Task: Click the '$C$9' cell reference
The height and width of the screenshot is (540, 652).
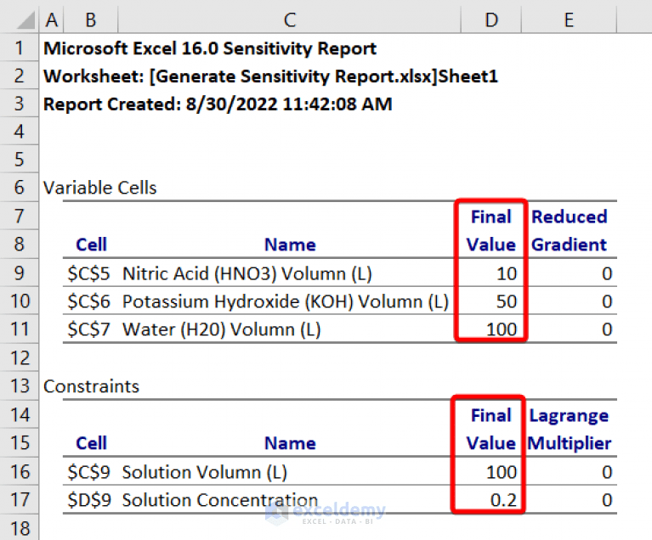Action: pos(89,472)
